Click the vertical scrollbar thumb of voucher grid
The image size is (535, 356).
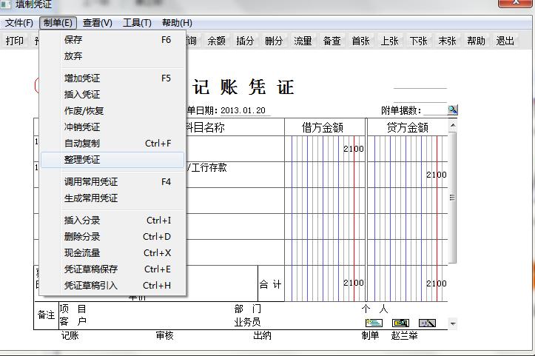(453, 198)
